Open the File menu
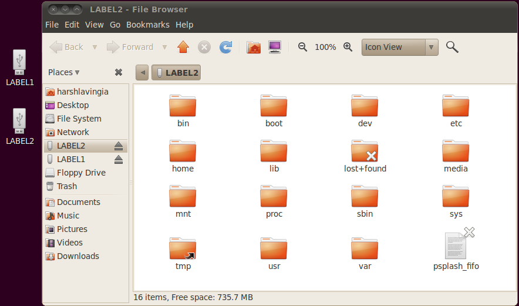Screen dimensions: 519x306 (x=52, y=25)
